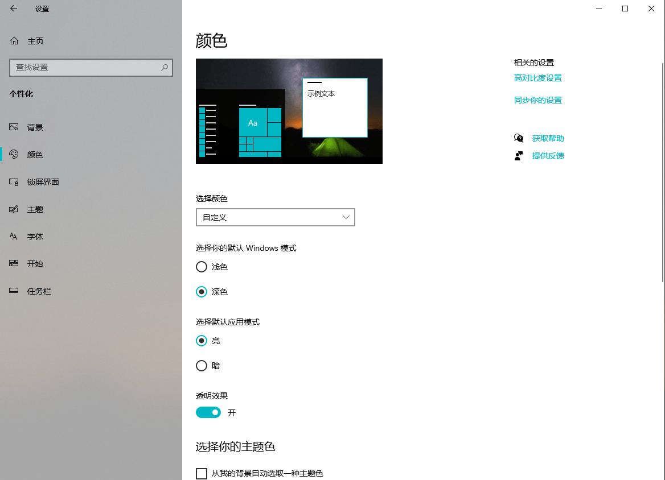
Task: Select the 暗 app mode radio button
Action: click(x=202, y=365)
